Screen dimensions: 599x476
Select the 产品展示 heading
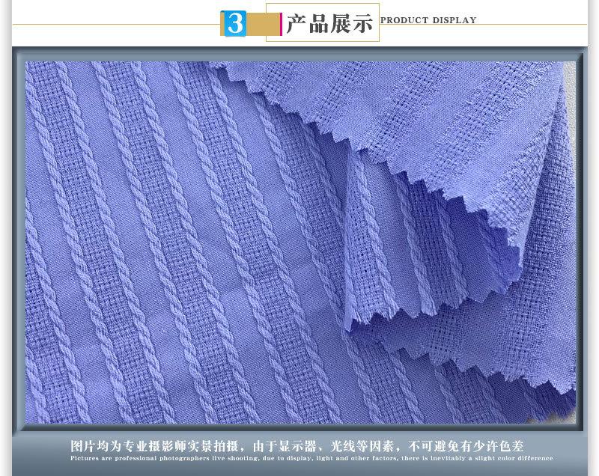(x=329, y=24)
